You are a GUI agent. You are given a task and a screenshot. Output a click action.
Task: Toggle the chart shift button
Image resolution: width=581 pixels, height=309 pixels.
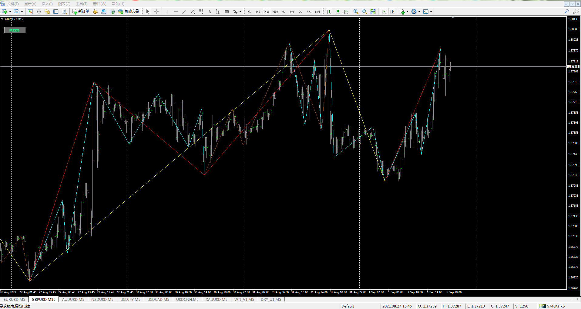tap(392, 12)
